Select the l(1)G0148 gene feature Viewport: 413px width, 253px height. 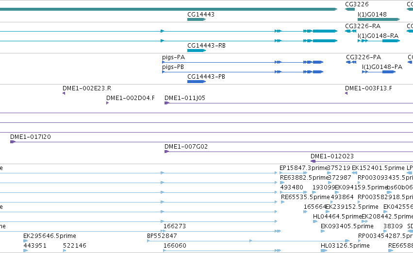coord(379,19)
